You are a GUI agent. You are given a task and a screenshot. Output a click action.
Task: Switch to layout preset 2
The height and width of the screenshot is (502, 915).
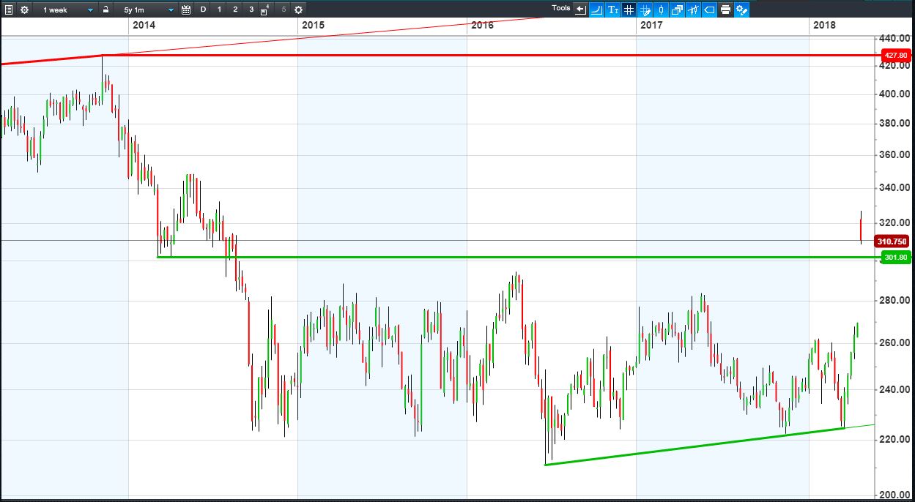[x=235, y=10]
